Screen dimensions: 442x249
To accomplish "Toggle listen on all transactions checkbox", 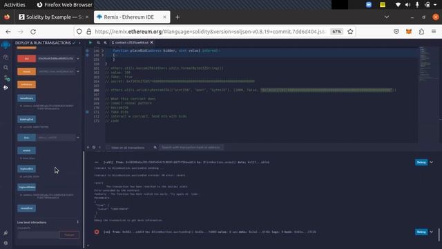I will click(108, 147).
